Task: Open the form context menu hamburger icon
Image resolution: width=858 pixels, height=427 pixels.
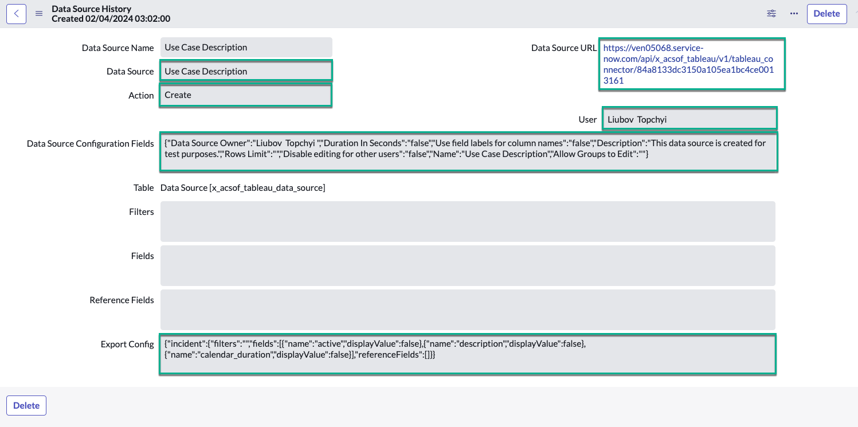Action: tap(38, 14)
